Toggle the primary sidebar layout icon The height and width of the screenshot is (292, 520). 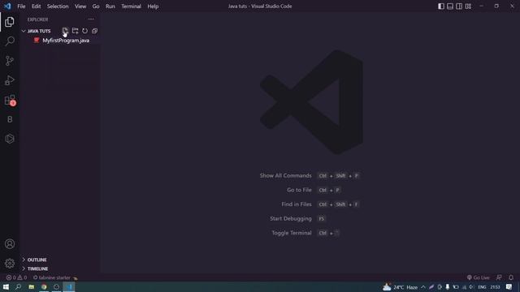click(441, 6)
